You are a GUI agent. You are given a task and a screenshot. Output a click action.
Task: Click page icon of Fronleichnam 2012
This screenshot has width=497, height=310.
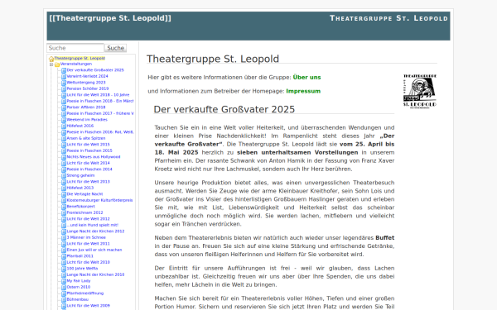point(64,213)
